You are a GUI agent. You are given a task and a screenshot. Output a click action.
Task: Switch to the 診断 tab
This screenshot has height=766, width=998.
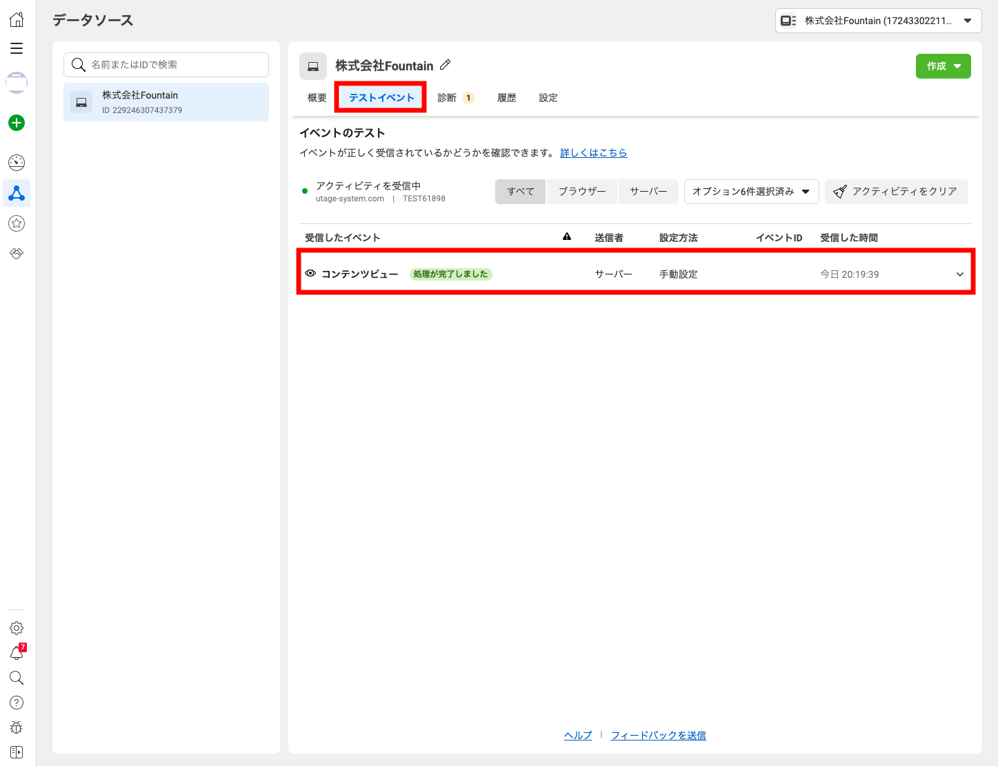[x=455, y=98]
